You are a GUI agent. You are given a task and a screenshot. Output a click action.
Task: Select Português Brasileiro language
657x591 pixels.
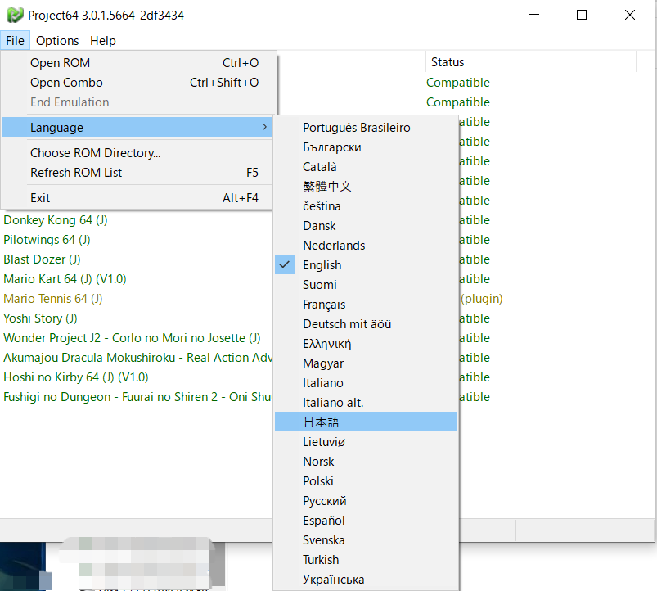tap(366, 128)
